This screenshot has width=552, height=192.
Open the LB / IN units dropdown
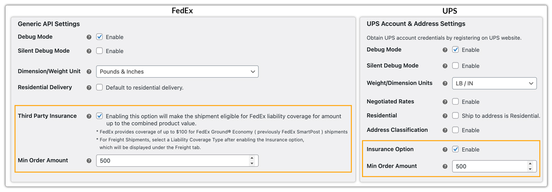point(494,84)
